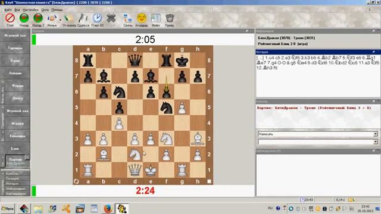Open the База sidebar section
Image resolution: width=381 pixels, height=214 pixels.
[15, 61]
